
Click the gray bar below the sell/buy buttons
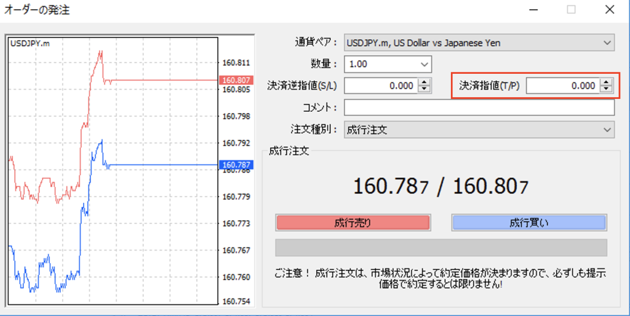[x=441, y=248]
